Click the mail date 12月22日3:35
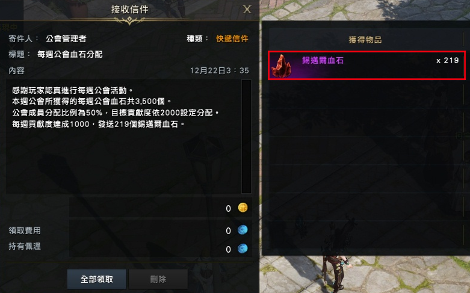 220,71
